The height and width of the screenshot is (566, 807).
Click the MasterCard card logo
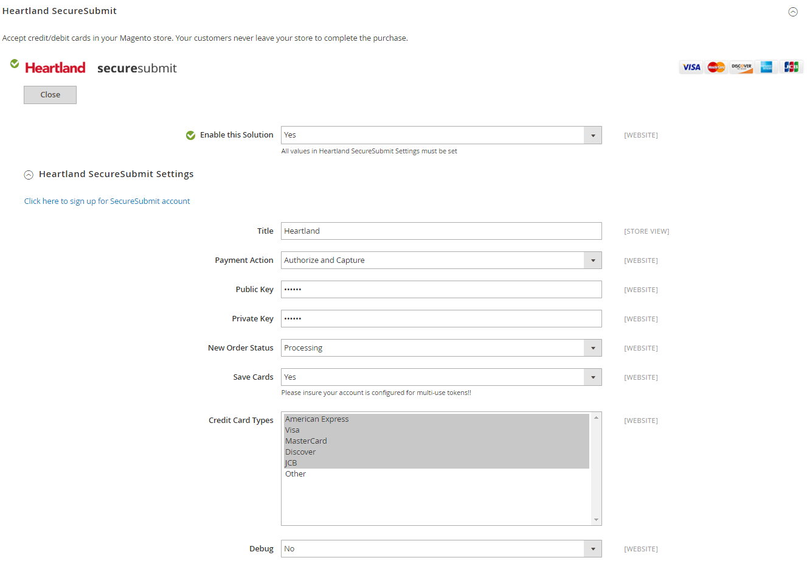click(x=716, y=67)
